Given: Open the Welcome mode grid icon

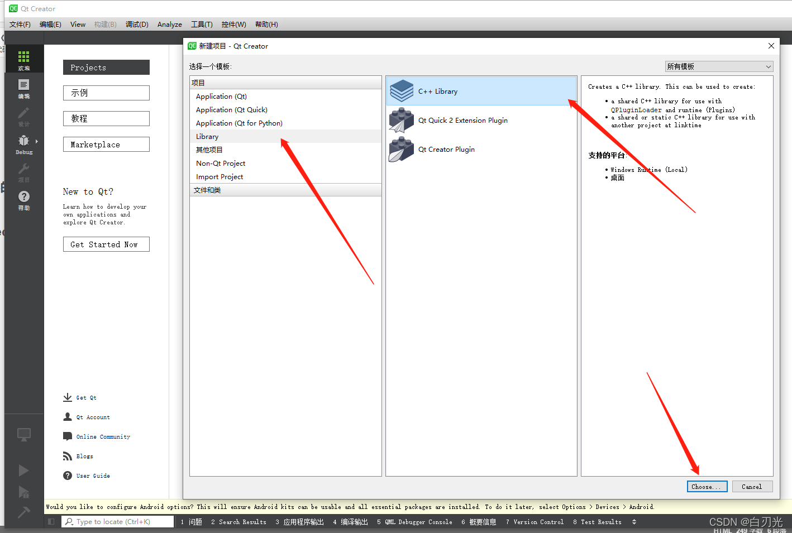Looking at the screenshot, I should tap(23, 56).
